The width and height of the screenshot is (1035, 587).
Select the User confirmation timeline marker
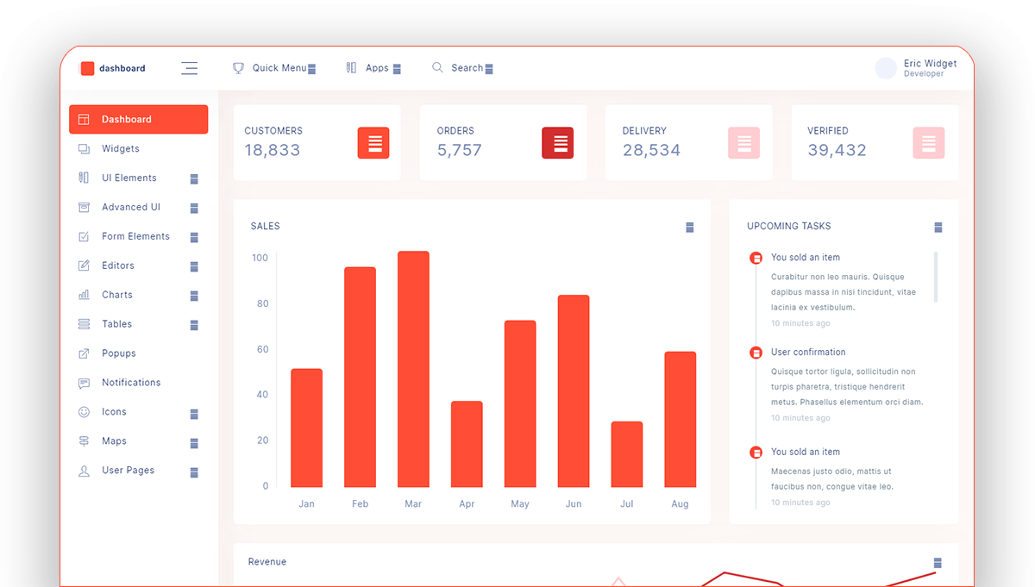[x=756, y=353]
